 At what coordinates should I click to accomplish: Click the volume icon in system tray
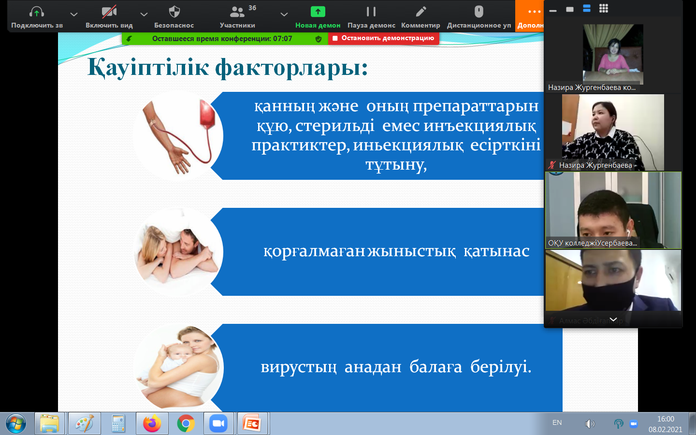click(590, 424)
